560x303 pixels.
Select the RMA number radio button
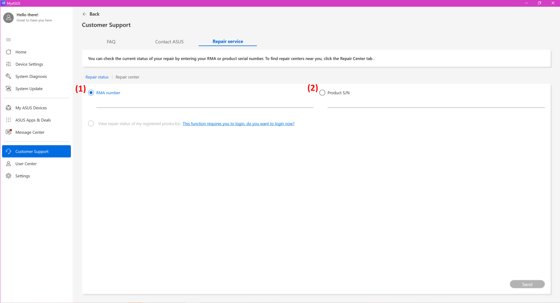pos(91,93)
